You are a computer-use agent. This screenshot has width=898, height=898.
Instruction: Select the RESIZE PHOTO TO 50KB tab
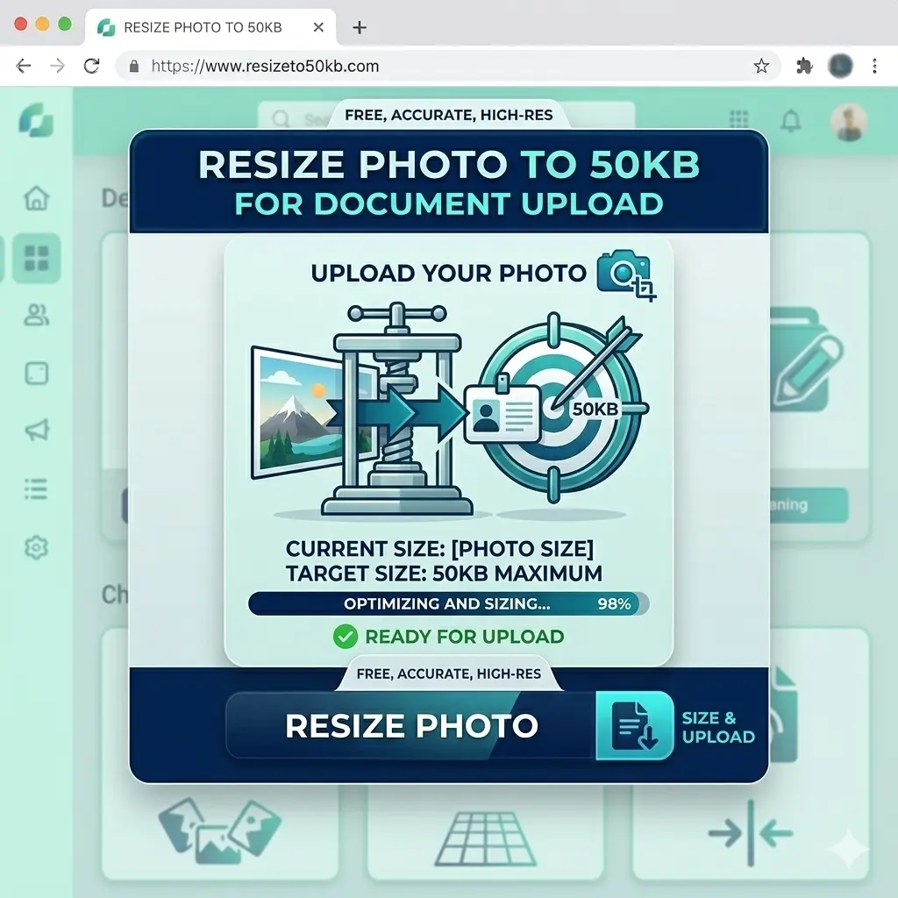point(202,27)
